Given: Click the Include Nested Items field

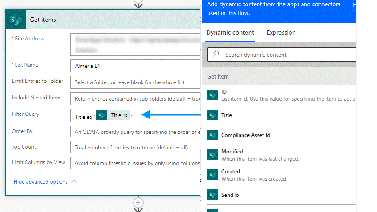Looking at the screenshot, I should point(135,98).
